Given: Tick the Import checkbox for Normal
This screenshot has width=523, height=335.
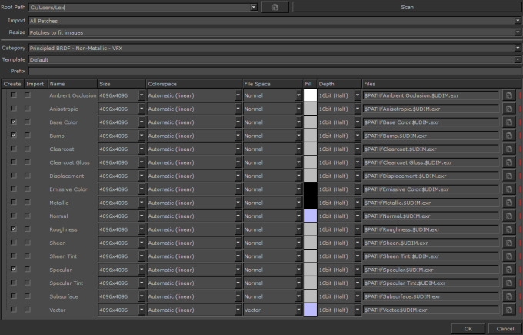Looking at the screenshot, I should (28, 216).
